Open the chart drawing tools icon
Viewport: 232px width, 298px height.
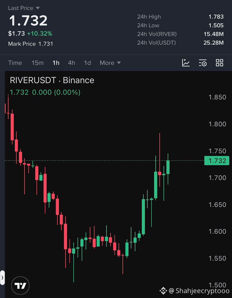click(x=186, y=63)
